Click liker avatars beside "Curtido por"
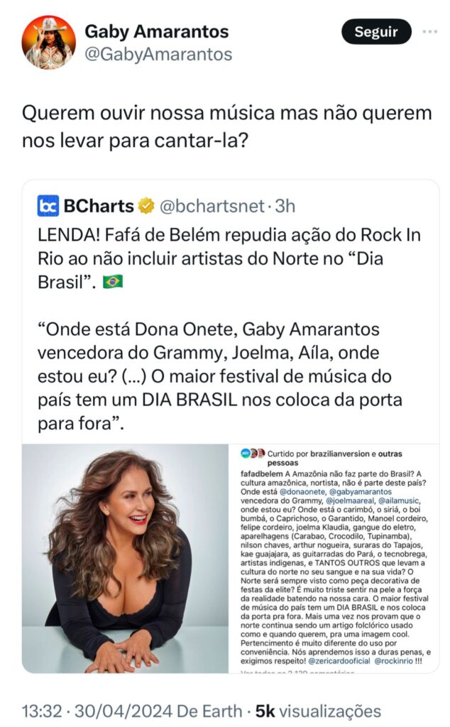The image size is (450, 727). [251, 452]
